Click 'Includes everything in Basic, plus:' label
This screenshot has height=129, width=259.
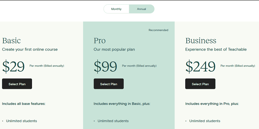[x=122, y=104]
